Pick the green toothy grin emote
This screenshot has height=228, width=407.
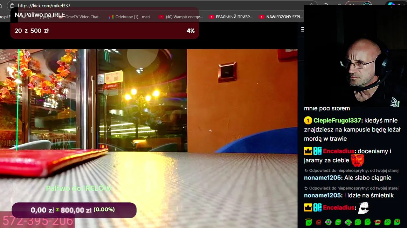pyautogui.click(x=338, y=222)
